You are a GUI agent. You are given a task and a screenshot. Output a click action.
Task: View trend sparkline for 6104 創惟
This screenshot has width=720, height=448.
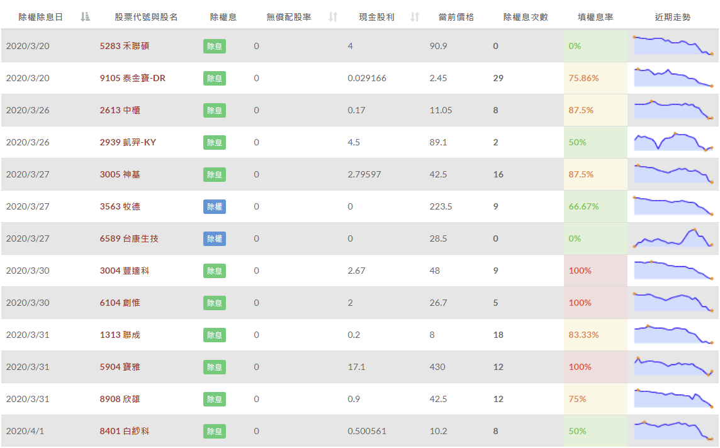(x=673, y=303)
